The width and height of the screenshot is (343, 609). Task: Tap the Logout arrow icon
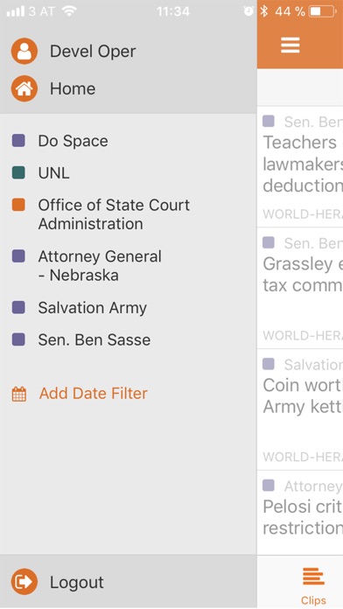(24, 581)
